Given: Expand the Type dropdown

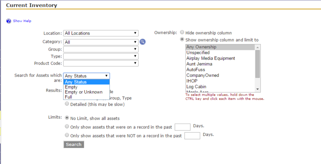Looking at the screenshot, I should point(101,56).
